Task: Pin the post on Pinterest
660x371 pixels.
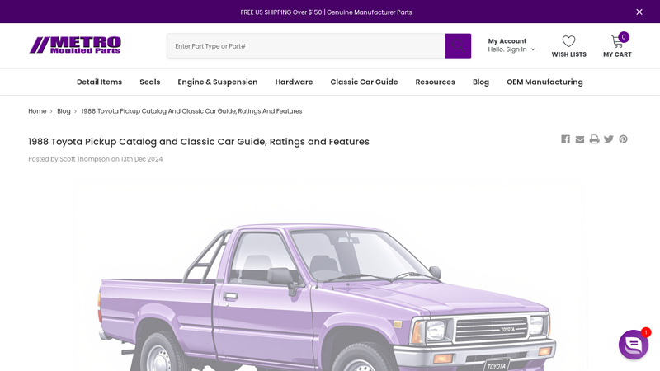Action: click(x=624, y=139)
